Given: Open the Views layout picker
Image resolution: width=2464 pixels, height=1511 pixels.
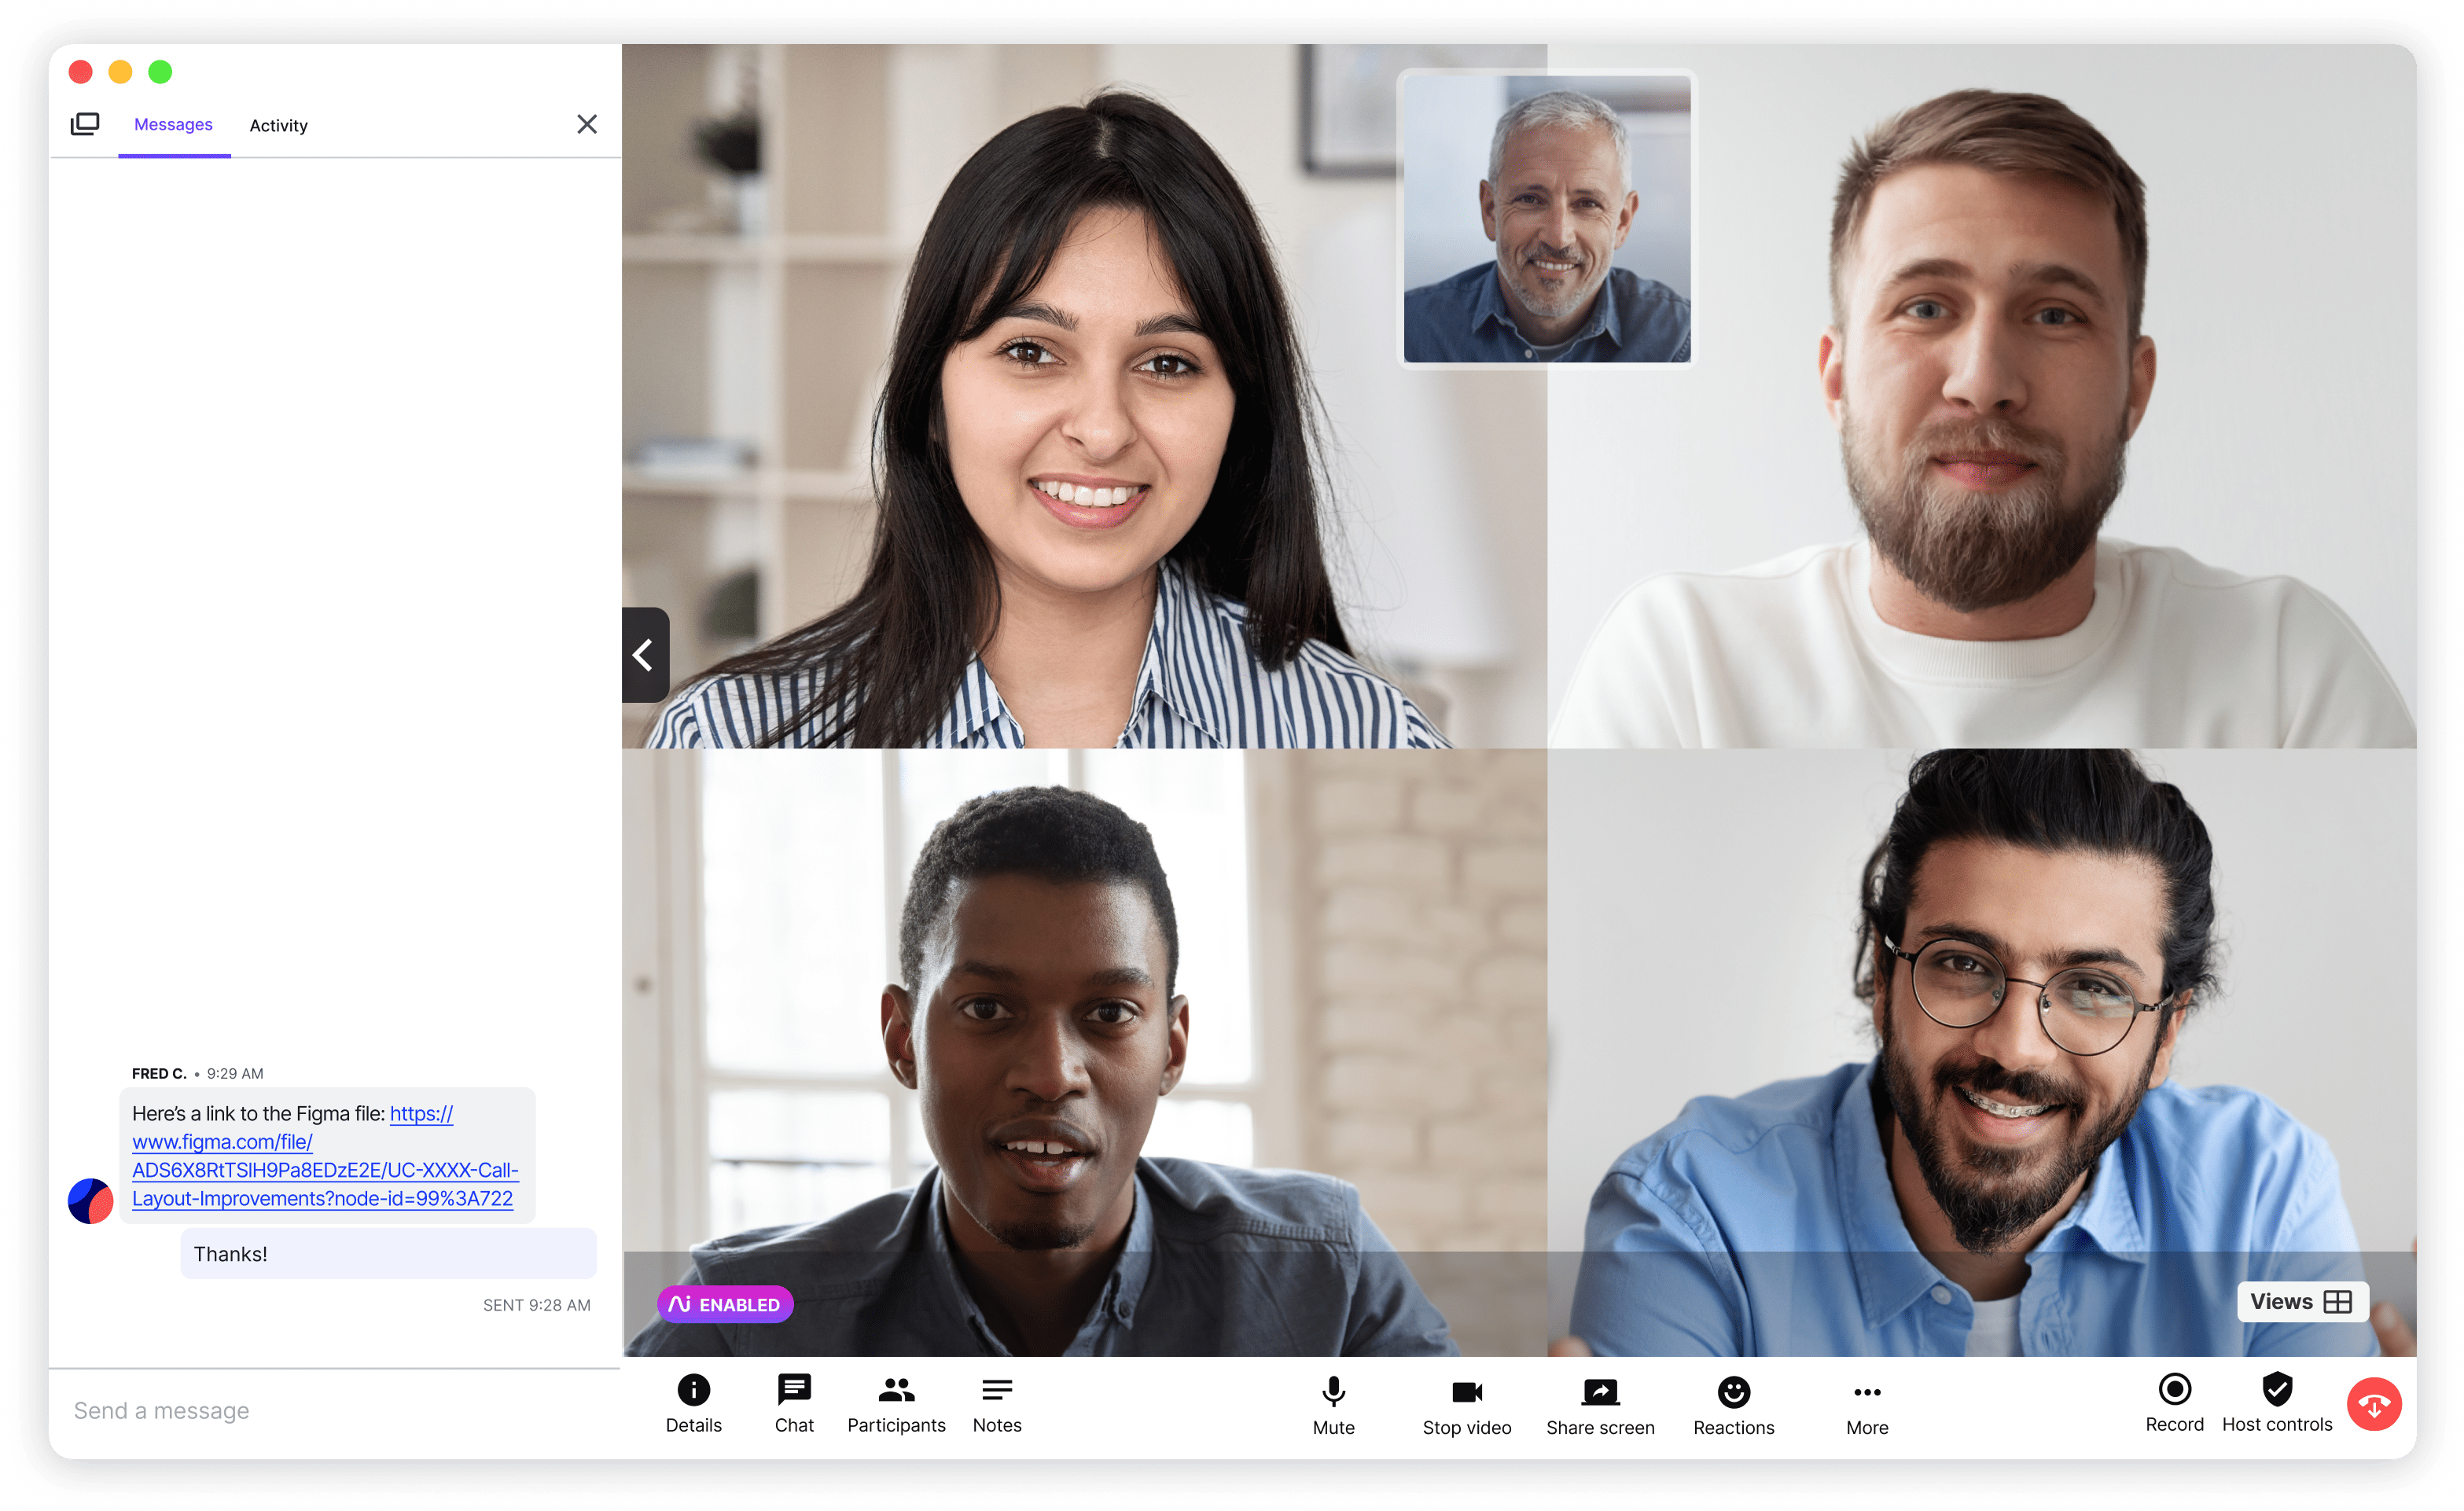Looking at the screenshot, I should coord(2302,1301).
